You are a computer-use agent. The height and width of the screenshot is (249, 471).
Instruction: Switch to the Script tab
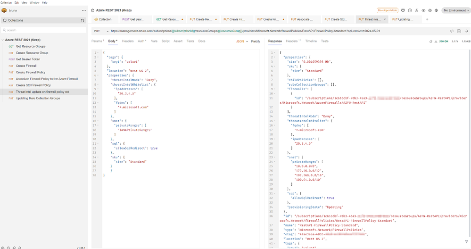point(165,41)
